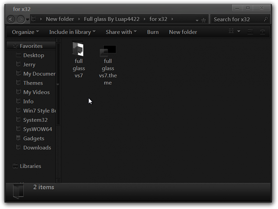The width and height of the screenshot is (278, 209).
Task: Click the '2 items' status text
Action: pos(44,187)
